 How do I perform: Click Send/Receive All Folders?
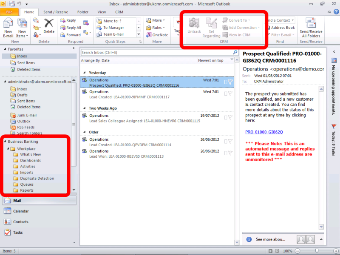311,28
